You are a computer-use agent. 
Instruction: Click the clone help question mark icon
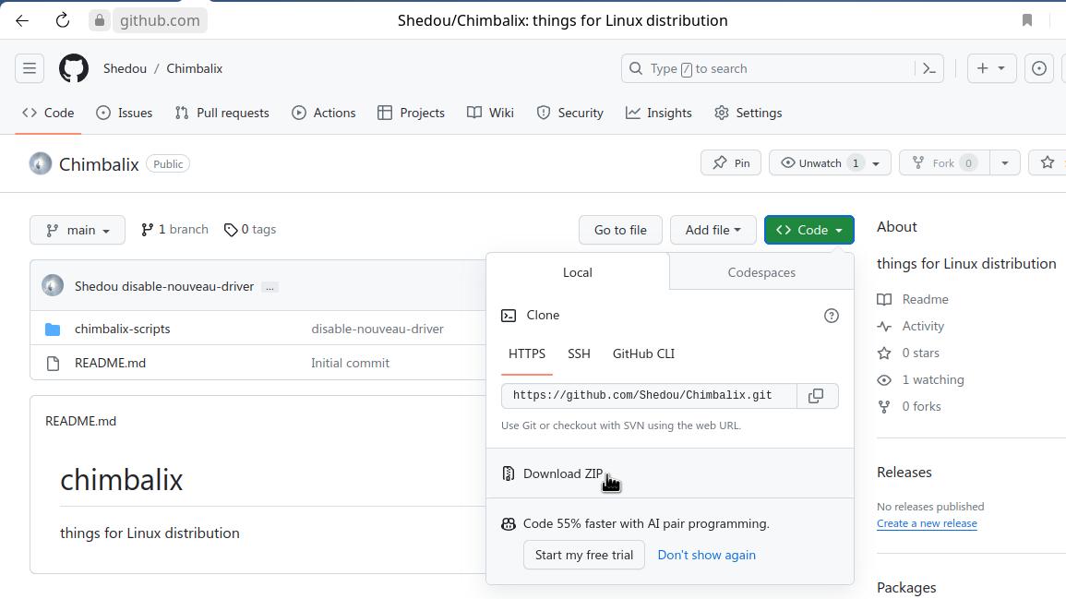tap(832, 316)
